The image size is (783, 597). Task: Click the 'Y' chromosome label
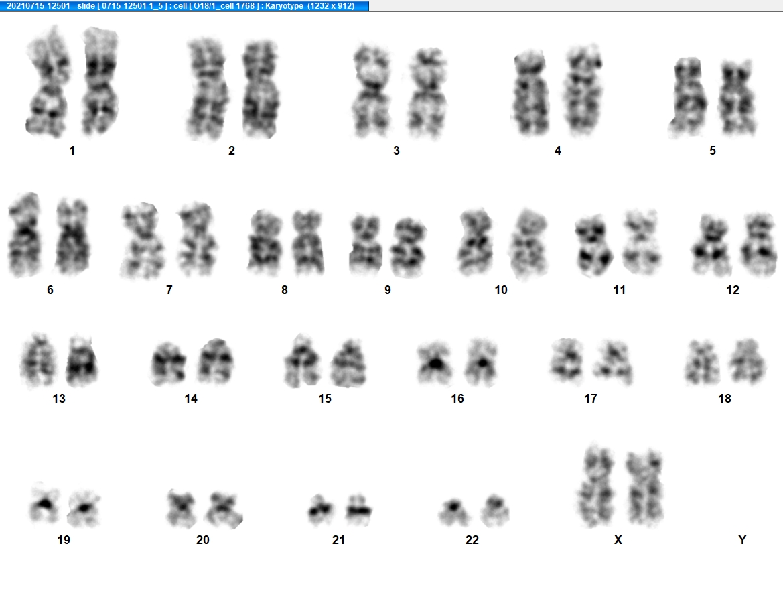tap(742, 539)
